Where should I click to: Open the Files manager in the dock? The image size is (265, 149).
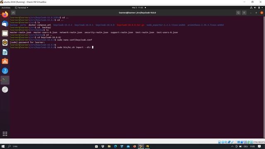pos(5,33)
